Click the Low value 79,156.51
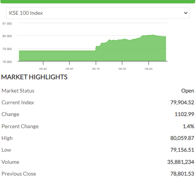196x182 pixels. [x=182, y=150]
